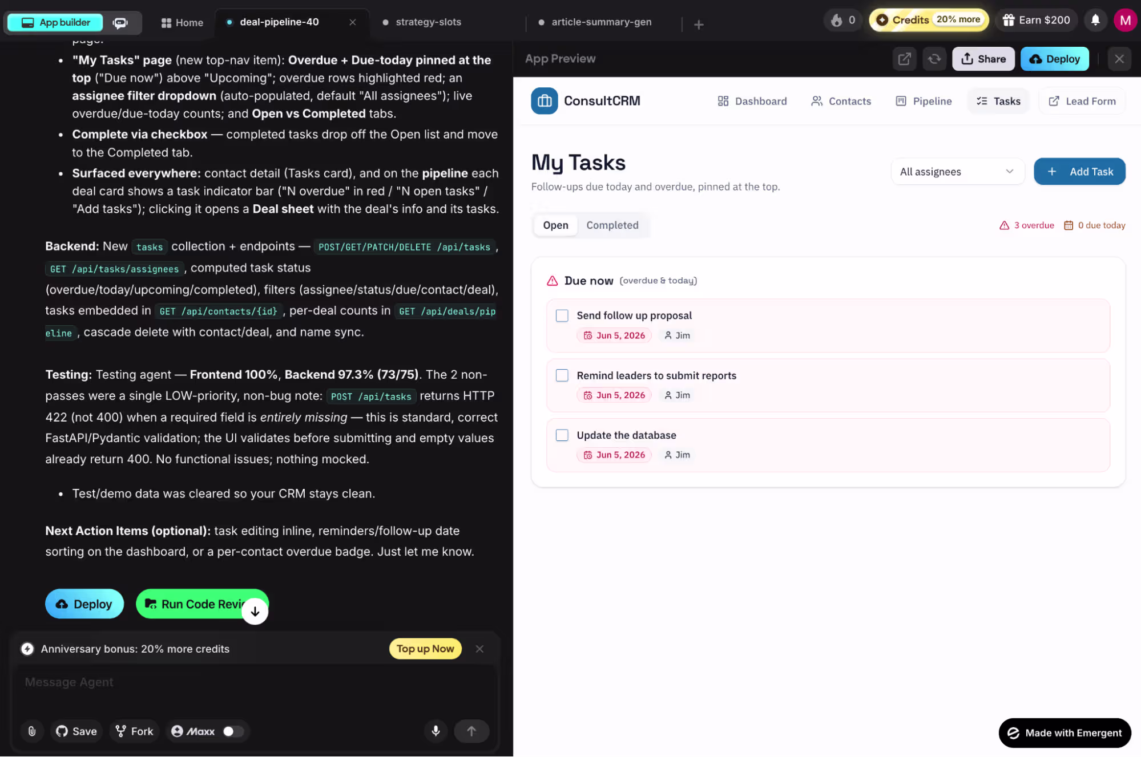1141x757 pixels.
Task: Click the Fork button
Action: click(135, 731)
